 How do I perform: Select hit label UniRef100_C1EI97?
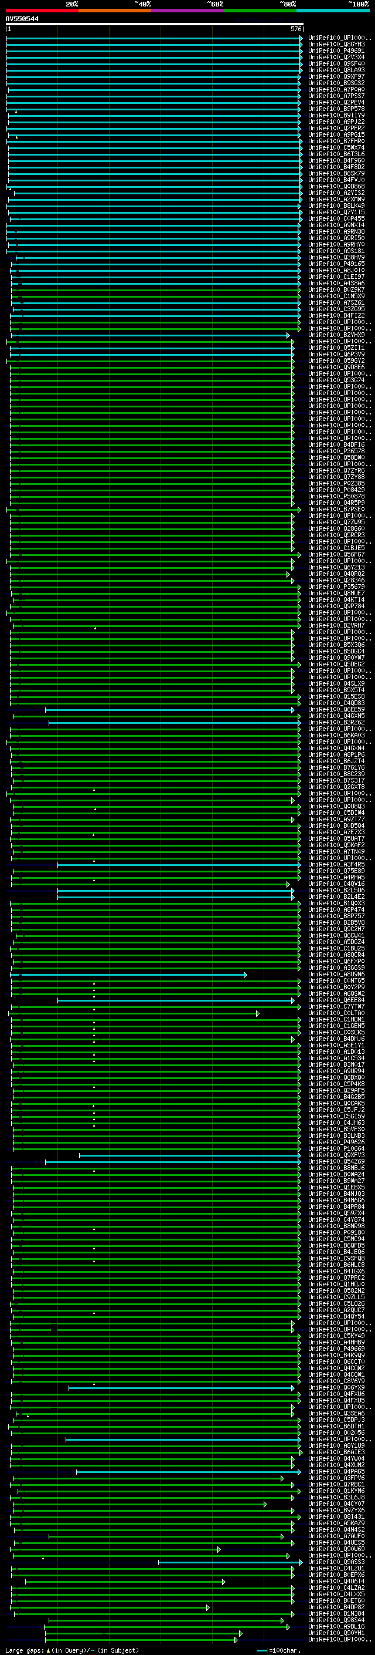(x=336, y=277)
